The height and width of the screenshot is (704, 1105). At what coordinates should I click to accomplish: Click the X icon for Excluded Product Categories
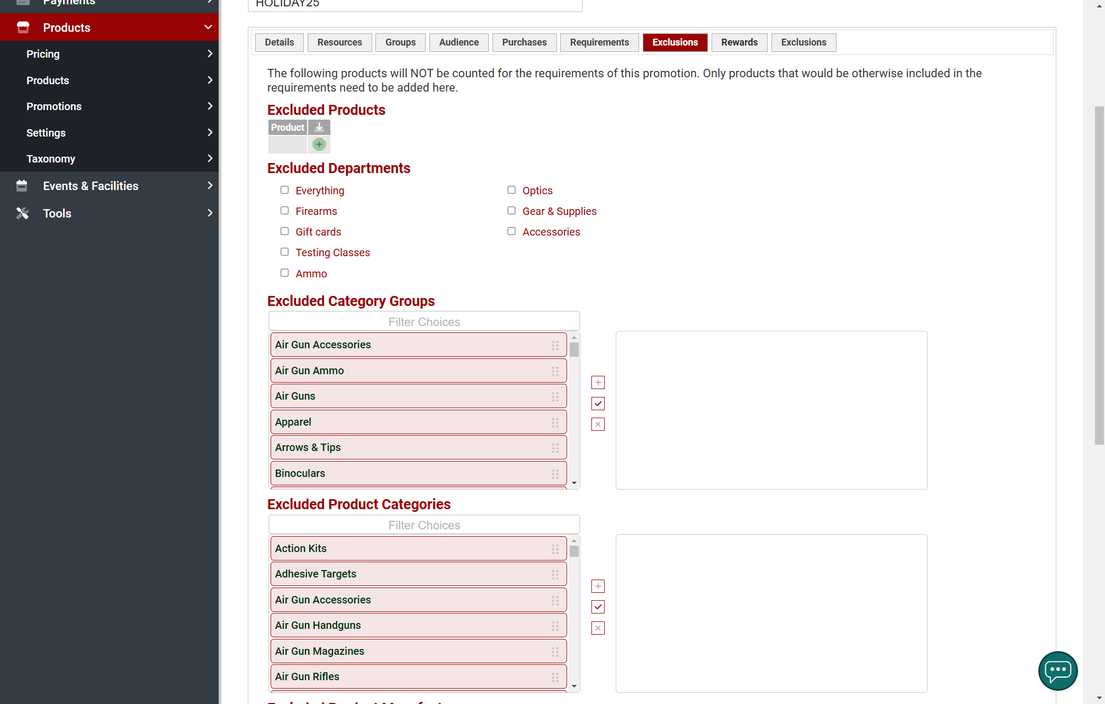[x=598, y=628]
